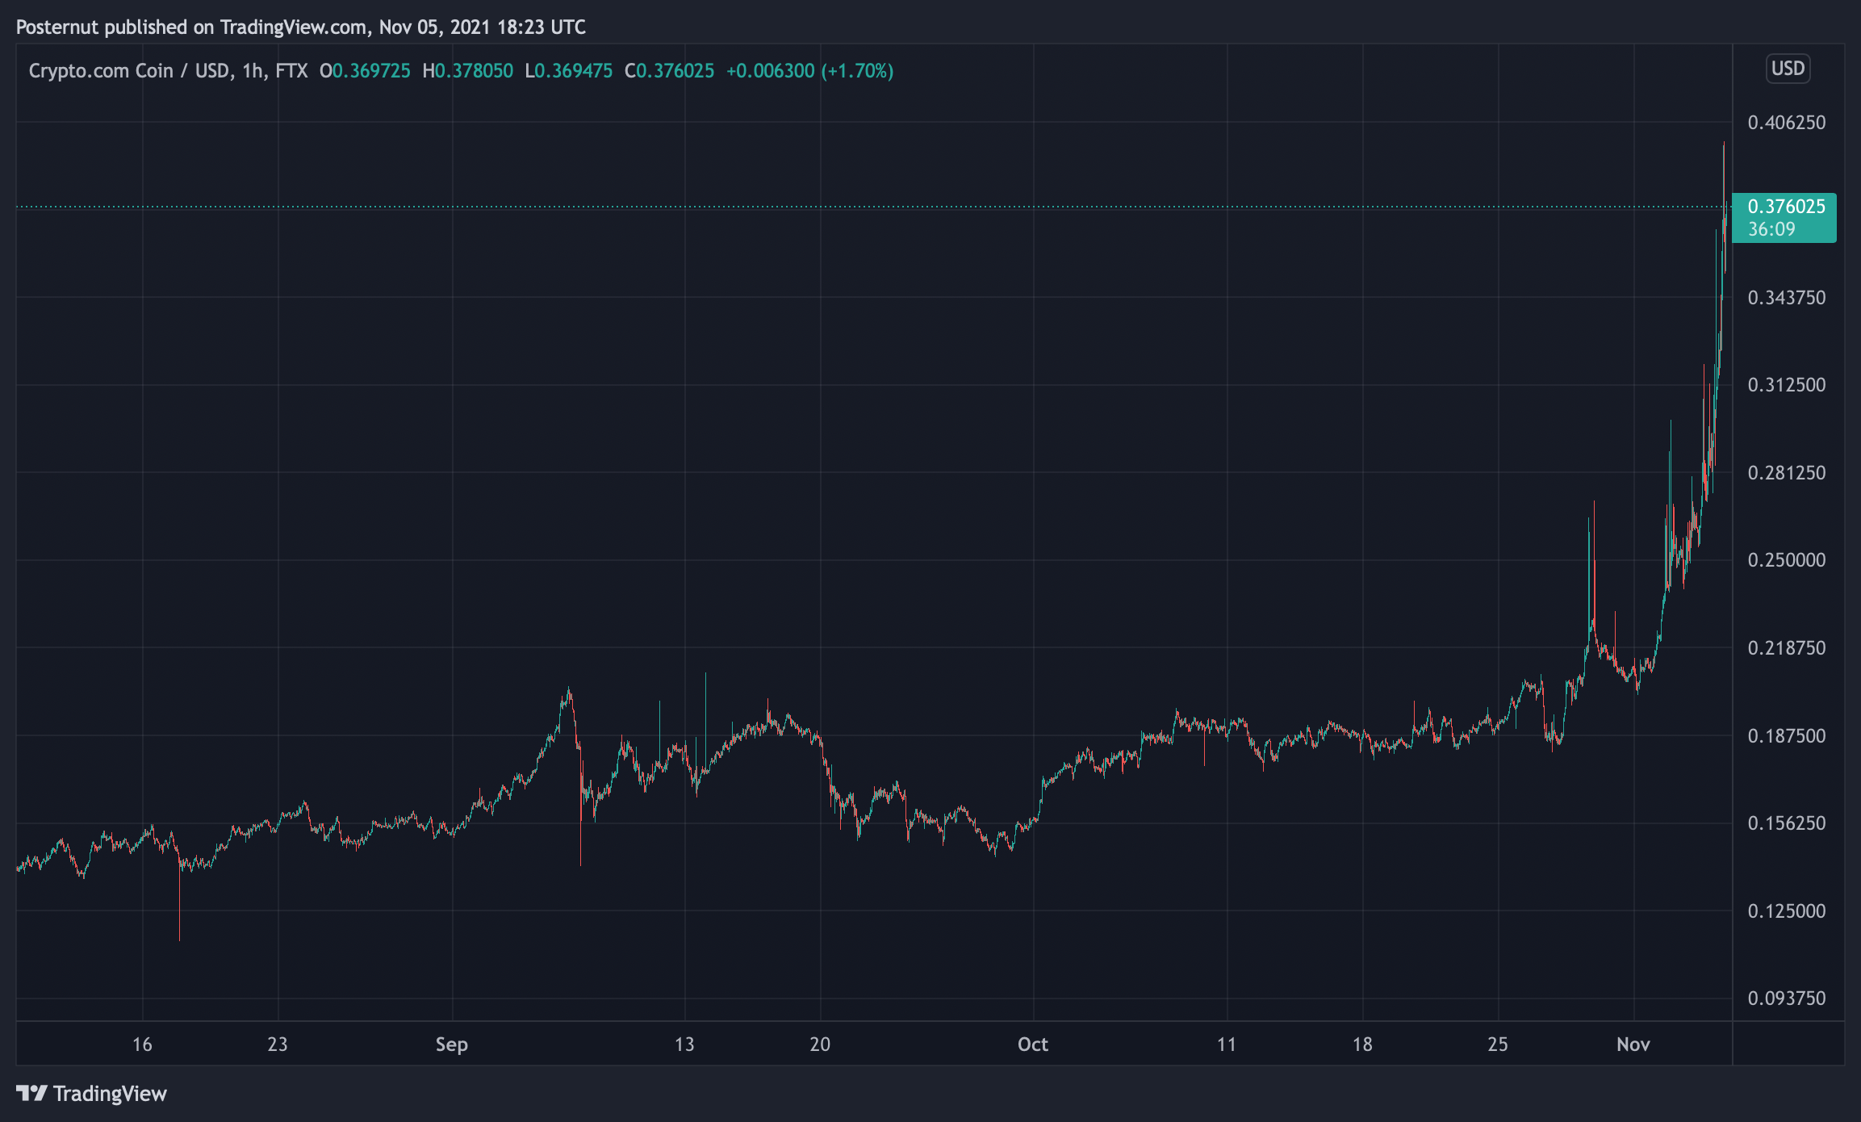This screenshot has width=1861, height=1122.
Task: Select the Nov marker on time axis
Action: coord(1633,1045)
